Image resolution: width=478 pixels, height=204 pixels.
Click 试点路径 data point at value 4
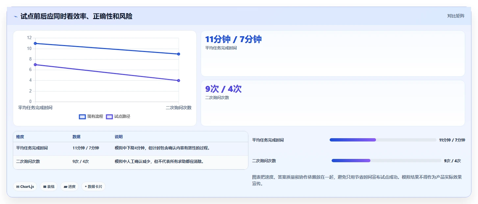point(179,80)
